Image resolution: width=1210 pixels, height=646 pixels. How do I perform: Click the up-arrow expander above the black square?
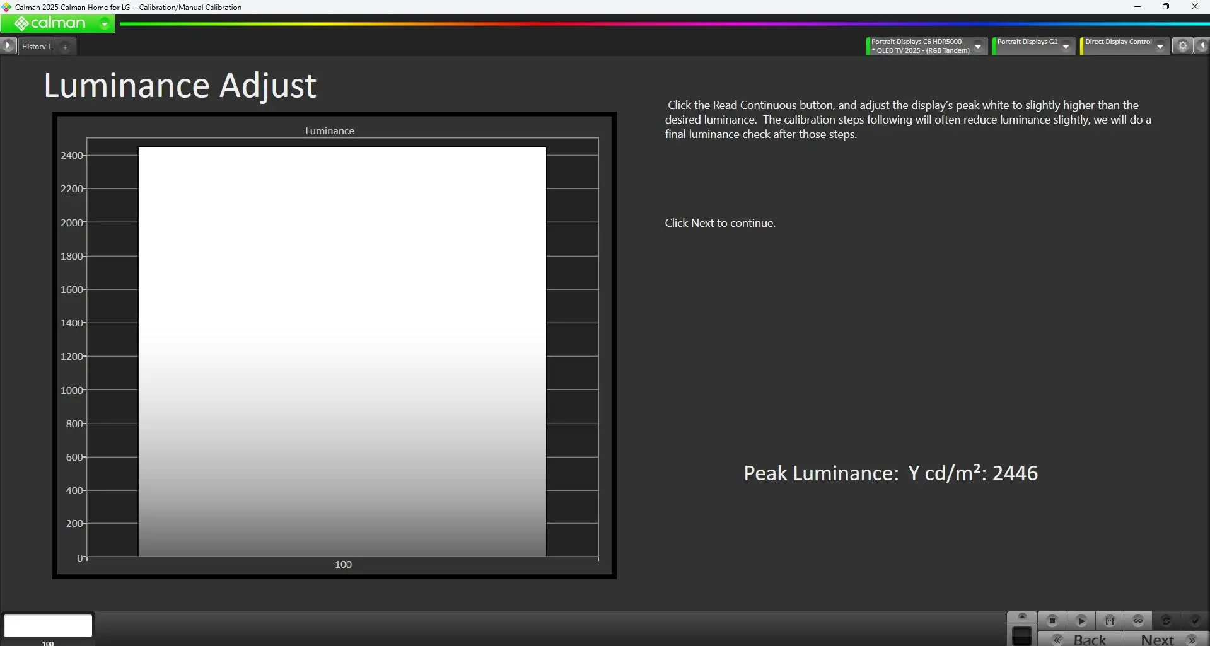[x=1022, y=616]
